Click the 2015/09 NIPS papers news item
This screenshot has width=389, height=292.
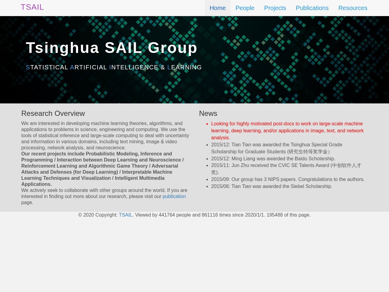[x=287, y=179]
